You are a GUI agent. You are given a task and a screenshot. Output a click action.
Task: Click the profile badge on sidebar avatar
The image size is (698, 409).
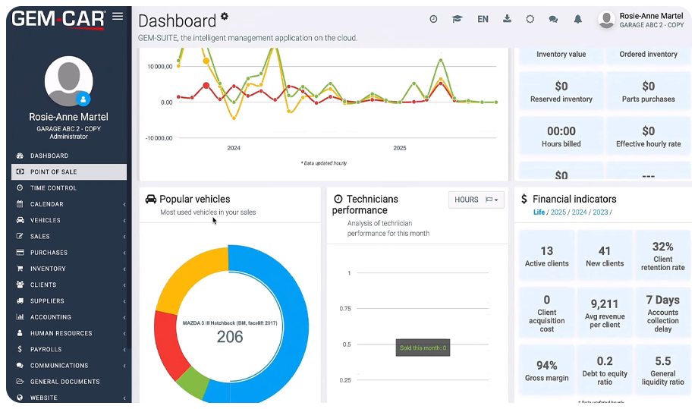83,99
